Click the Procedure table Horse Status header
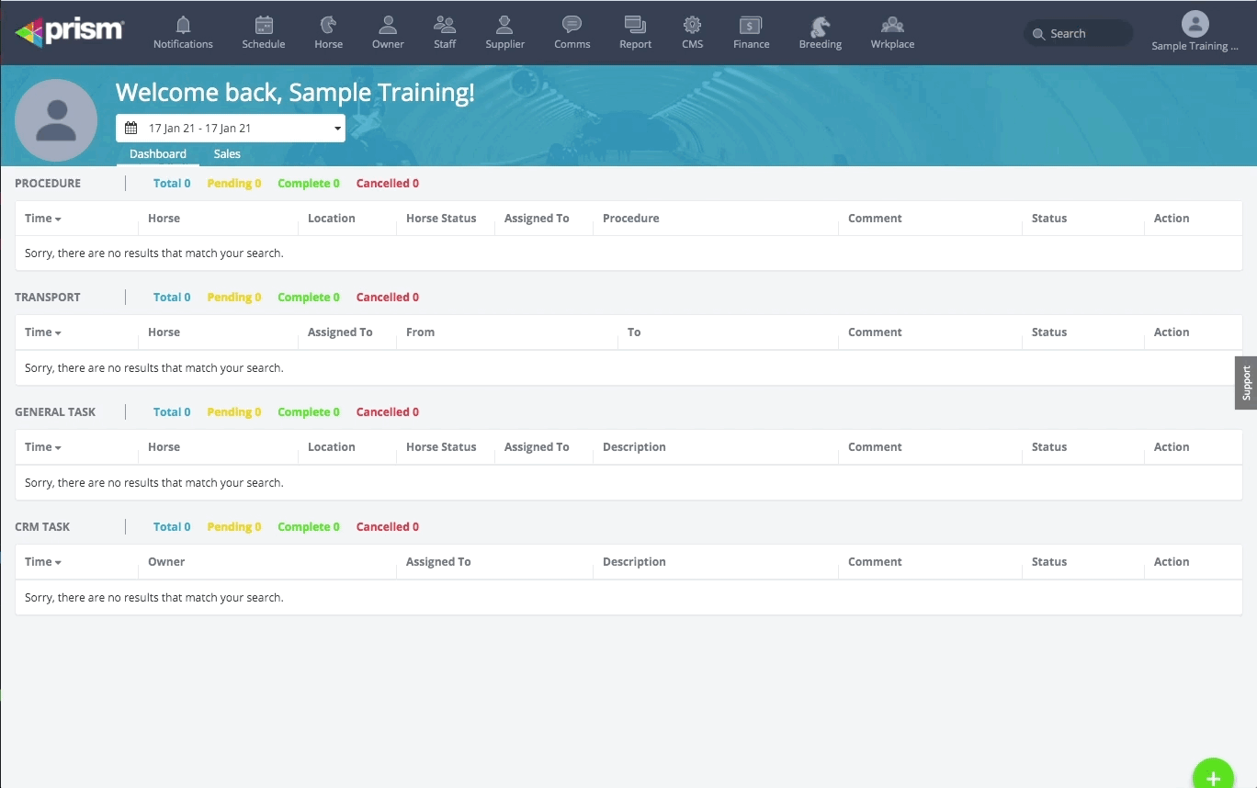Screen dimensions: 1257x788 441,219
